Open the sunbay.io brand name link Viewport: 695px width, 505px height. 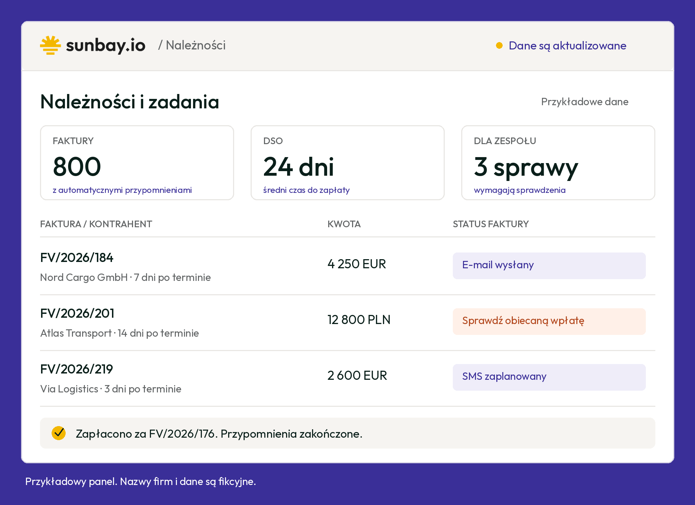(106, 45)
